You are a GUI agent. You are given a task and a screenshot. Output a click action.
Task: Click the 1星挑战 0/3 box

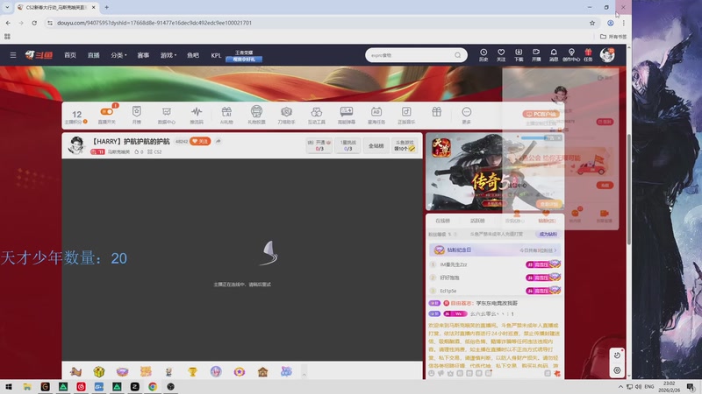tap(347, 145)
